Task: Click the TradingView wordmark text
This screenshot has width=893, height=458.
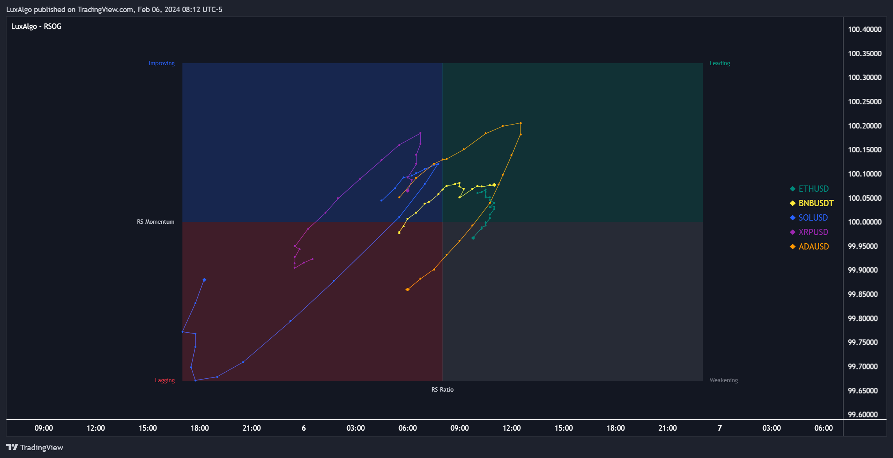Action: click(x=42, y=447)
